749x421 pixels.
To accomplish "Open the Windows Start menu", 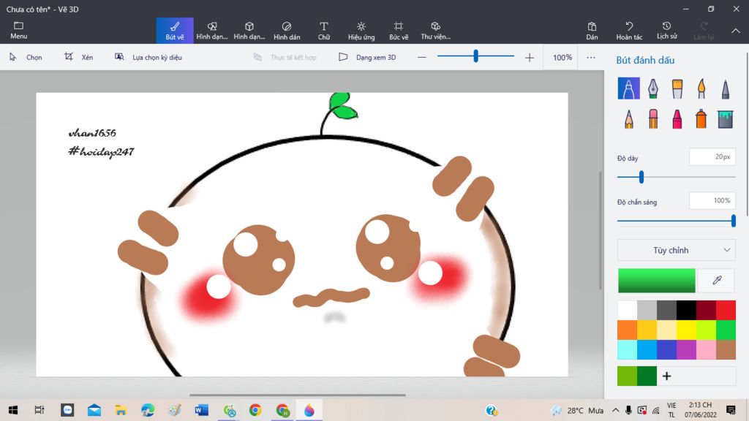I will pos(13,410).
